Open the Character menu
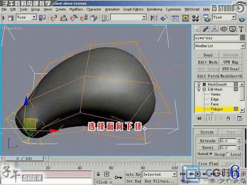The width and height of the screenshot is (247, 185). pyautogui.click(x=94, y=9)
